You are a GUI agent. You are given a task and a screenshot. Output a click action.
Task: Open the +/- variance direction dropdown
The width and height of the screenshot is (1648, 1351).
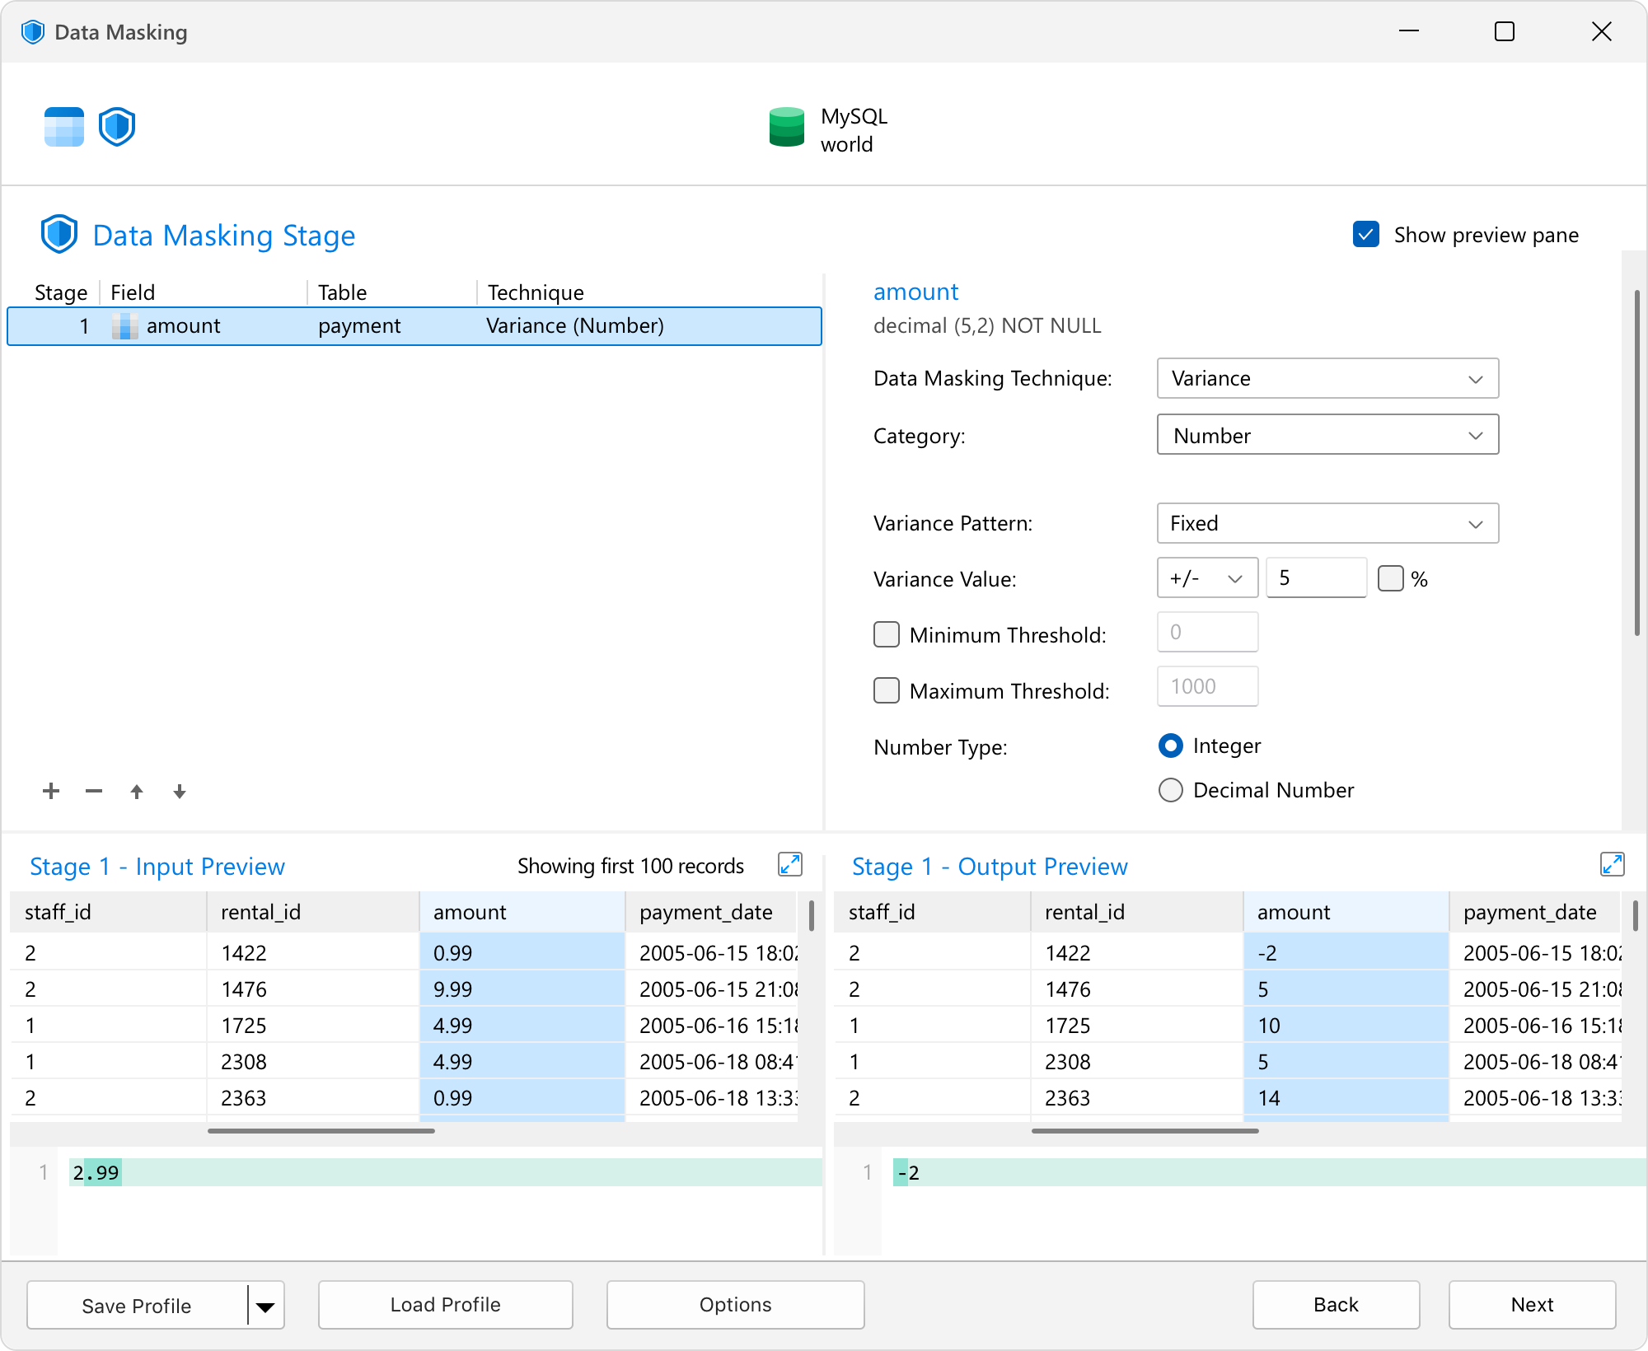pos(1207,577)
